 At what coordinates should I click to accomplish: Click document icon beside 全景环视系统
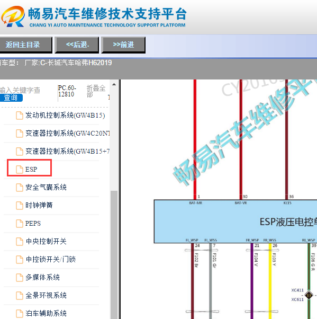click(20, 295)
